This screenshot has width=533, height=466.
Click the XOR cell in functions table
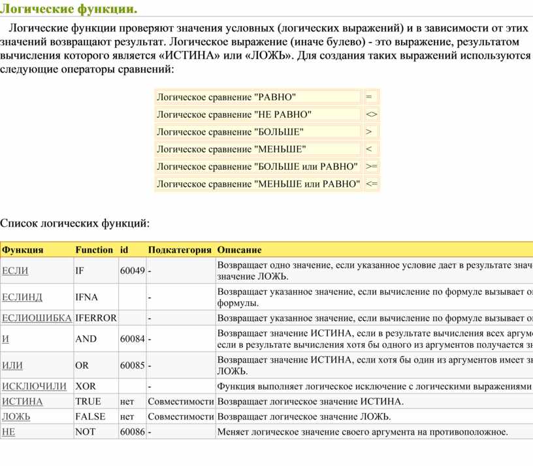[86, 386]
